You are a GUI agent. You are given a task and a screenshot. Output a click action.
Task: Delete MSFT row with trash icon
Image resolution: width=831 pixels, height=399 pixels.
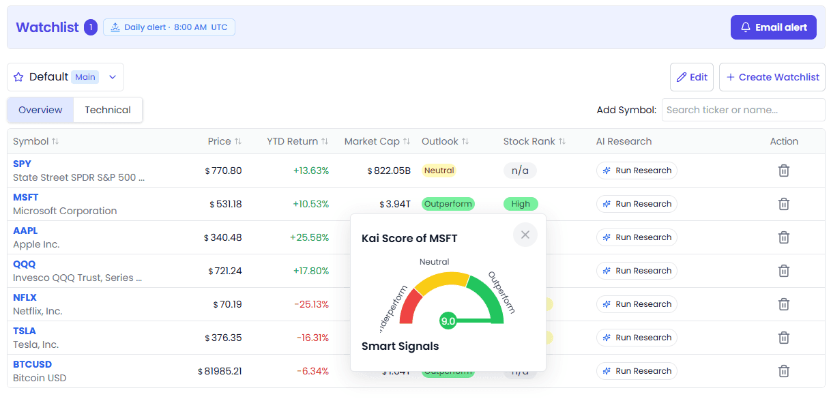pyautogui.click(x=784, y=204)
